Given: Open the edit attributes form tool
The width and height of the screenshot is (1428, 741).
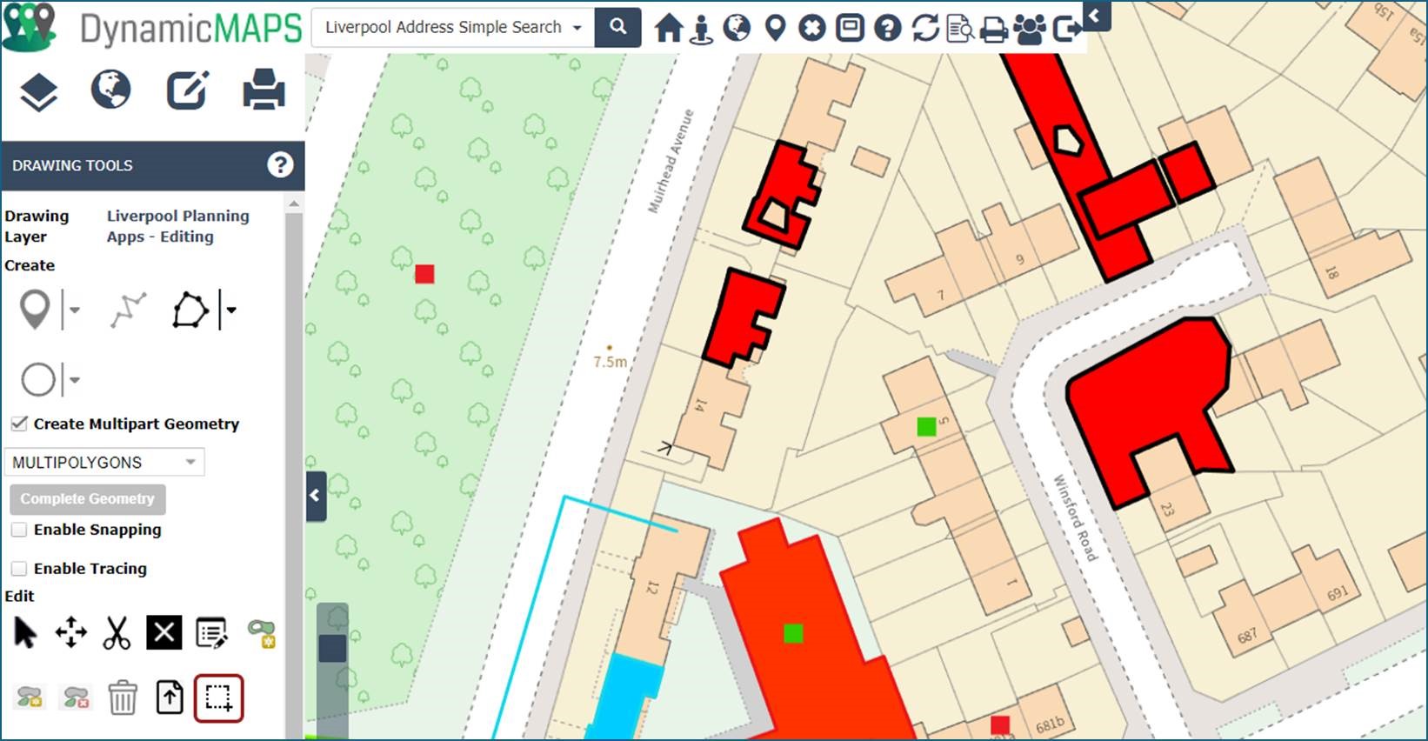Looking at the screenshot, I should click(211, 633).
